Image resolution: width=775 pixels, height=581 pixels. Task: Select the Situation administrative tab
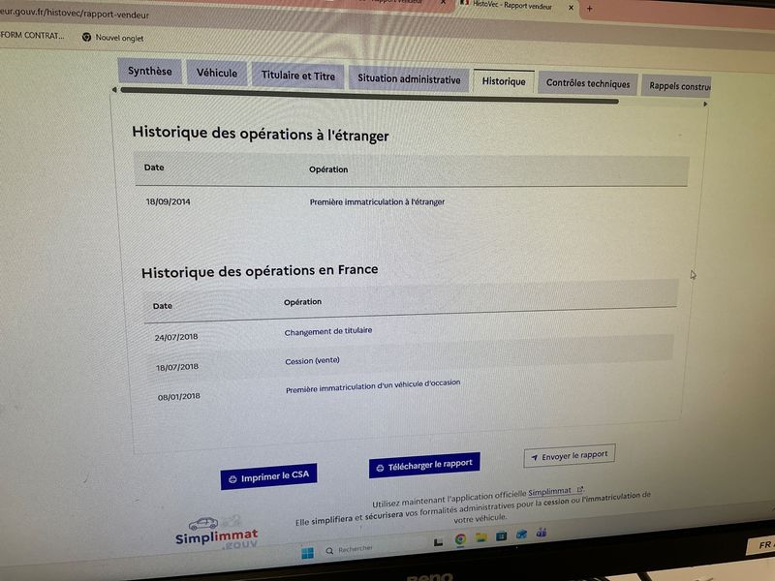click(x=409, y=79)
